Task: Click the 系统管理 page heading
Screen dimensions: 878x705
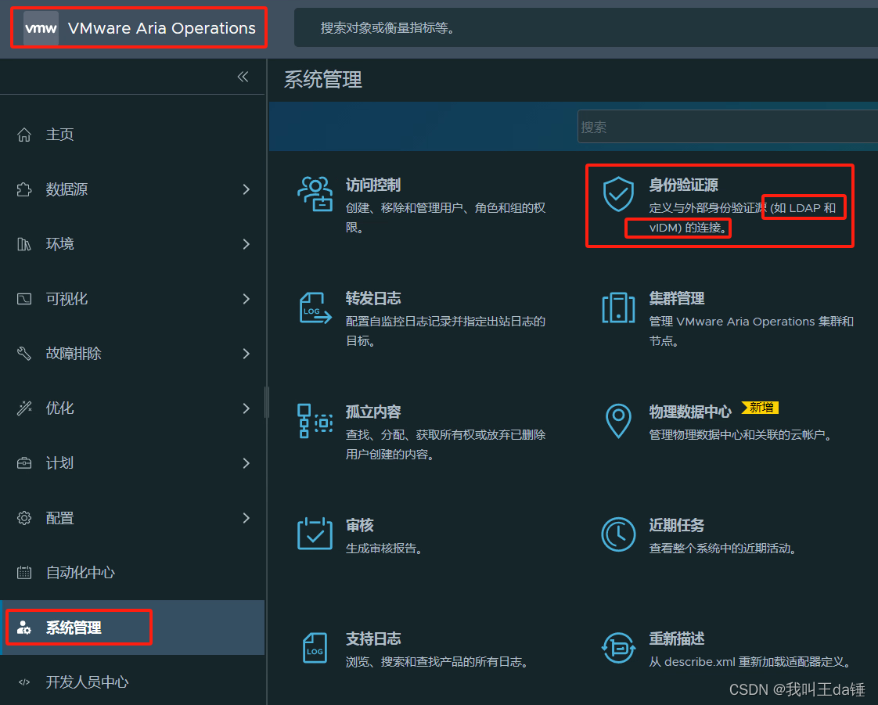Action: coord(323,80)
